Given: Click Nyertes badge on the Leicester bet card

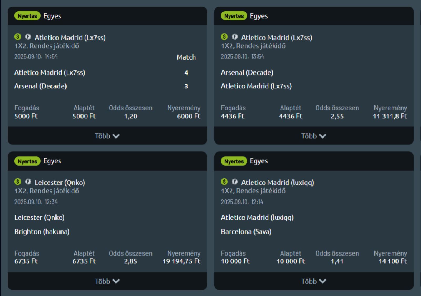Looking at the screenshot, I should pos(27,161).
